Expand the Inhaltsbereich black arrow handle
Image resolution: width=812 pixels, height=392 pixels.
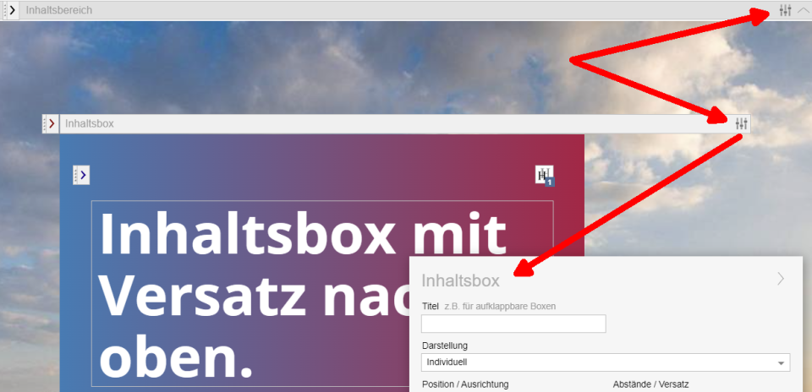pyautogui.click(x=11, y=10)
